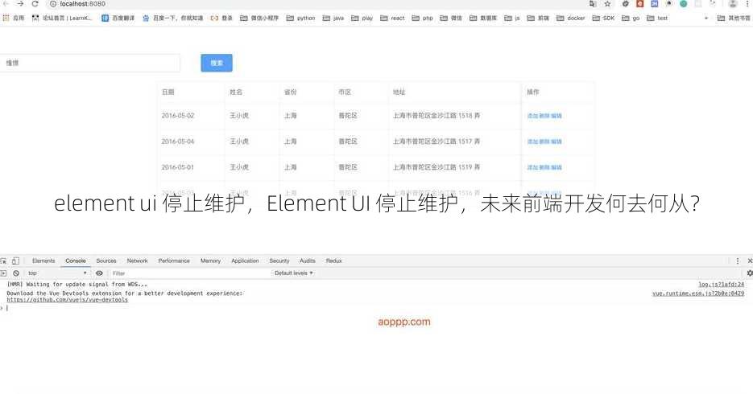Screen dimensions: 753x394
Task: Click the action links in the 2016-05-01 row
Action: coord(544,168)
